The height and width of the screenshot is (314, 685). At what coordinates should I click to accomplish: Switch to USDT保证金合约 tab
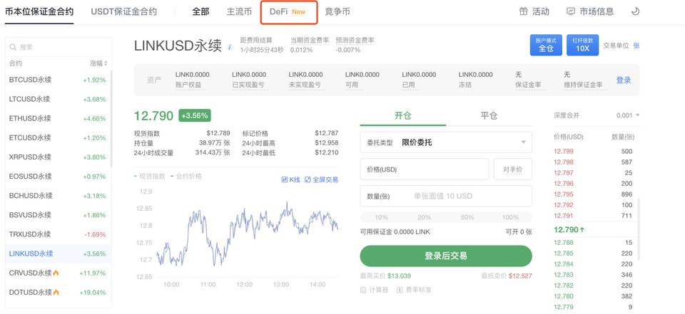click(x=123, y=12)
